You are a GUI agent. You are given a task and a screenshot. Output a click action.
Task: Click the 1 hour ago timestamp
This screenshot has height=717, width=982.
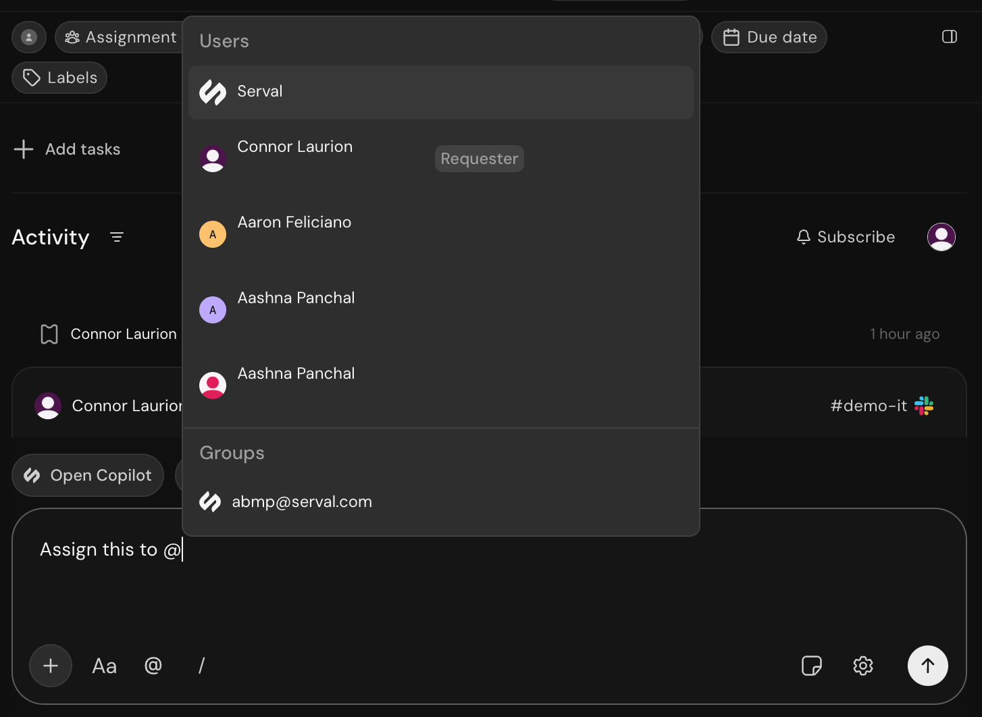pyautogui.click(x=905, y=334)
